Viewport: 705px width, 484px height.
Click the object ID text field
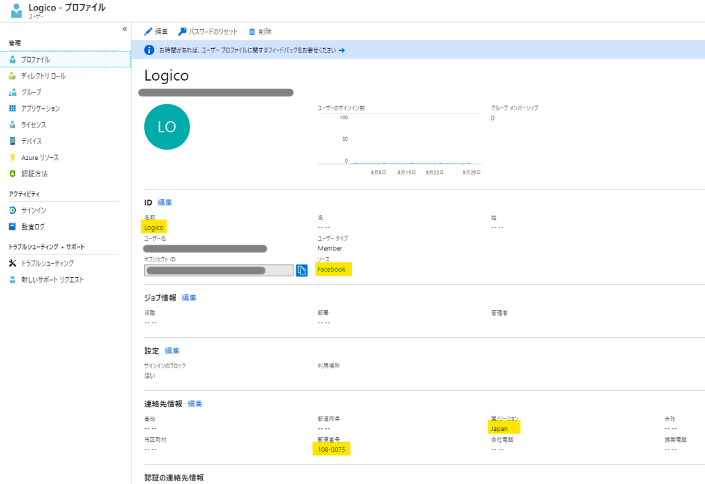(218, 270)
